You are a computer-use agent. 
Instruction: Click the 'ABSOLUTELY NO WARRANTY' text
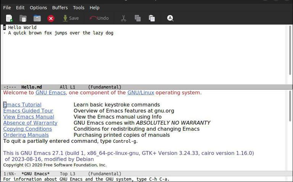(x=173, y=123)
